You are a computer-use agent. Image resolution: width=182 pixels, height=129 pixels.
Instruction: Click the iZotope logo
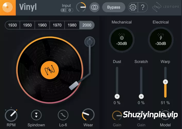(x=166, y=7)
